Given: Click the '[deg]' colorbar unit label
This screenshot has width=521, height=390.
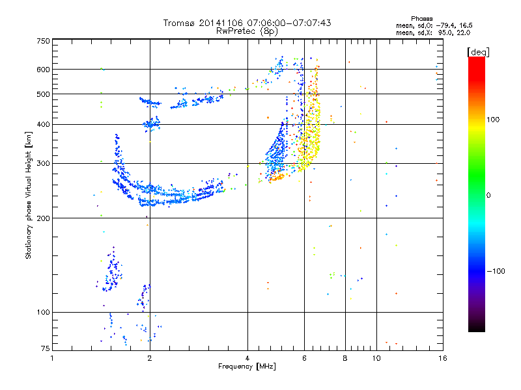Looking at the screenshot, I should click(x=478, y=52).
